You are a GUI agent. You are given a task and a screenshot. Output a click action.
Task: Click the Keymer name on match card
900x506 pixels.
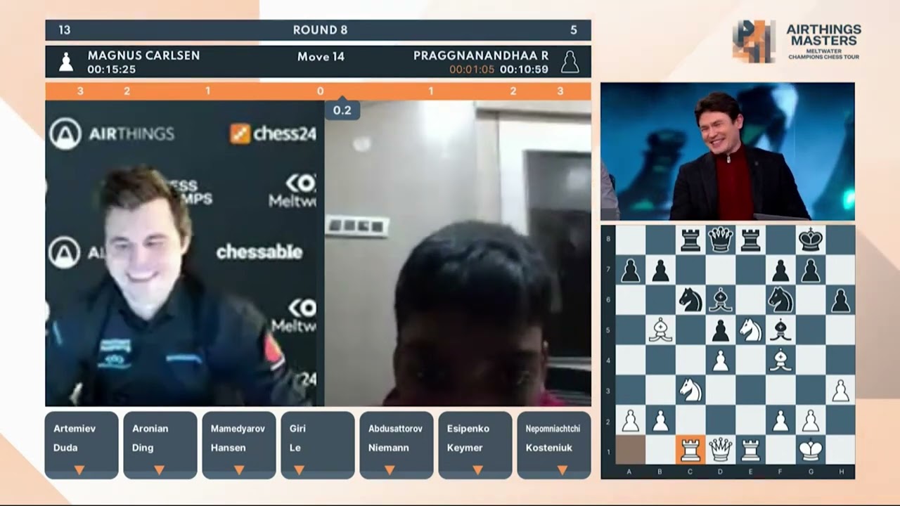click(x=465, y=448)
